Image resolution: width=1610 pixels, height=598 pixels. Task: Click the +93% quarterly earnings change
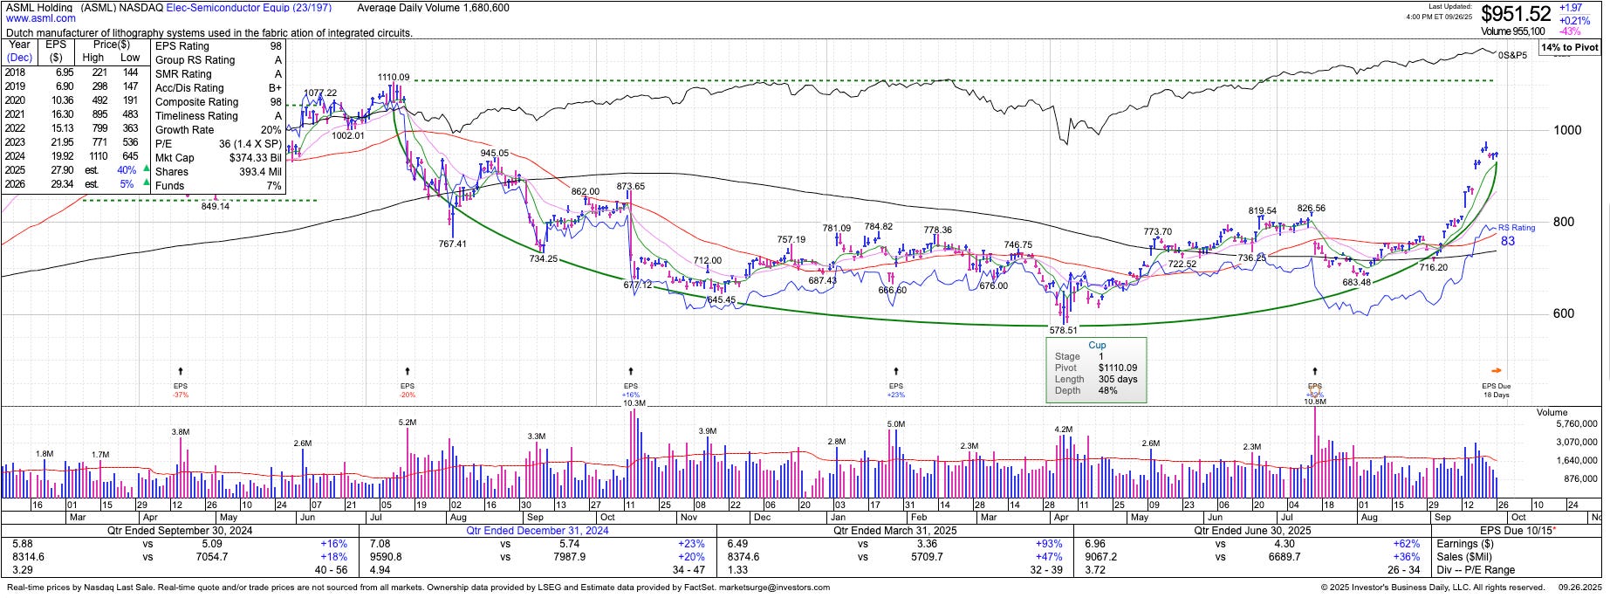click(x=1049, y=544)
